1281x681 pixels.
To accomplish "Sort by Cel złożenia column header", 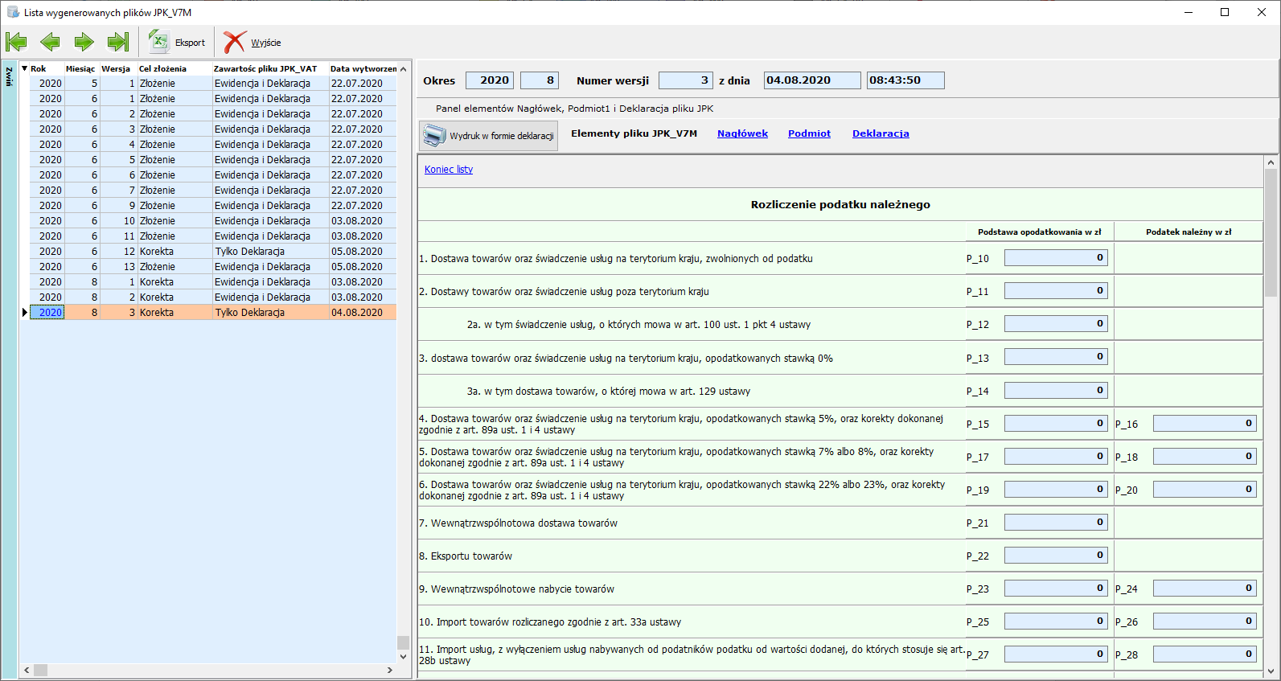I will pos(174,68).
